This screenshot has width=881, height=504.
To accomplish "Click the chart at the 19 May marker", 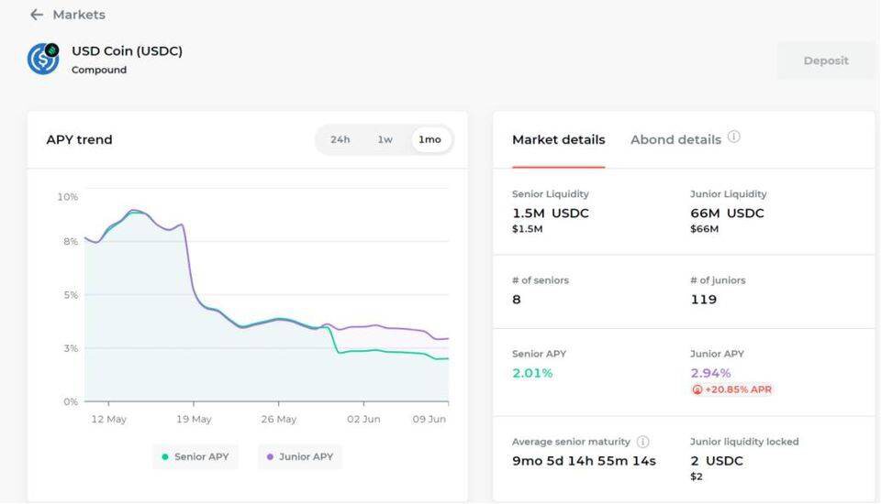I will 194,401.
